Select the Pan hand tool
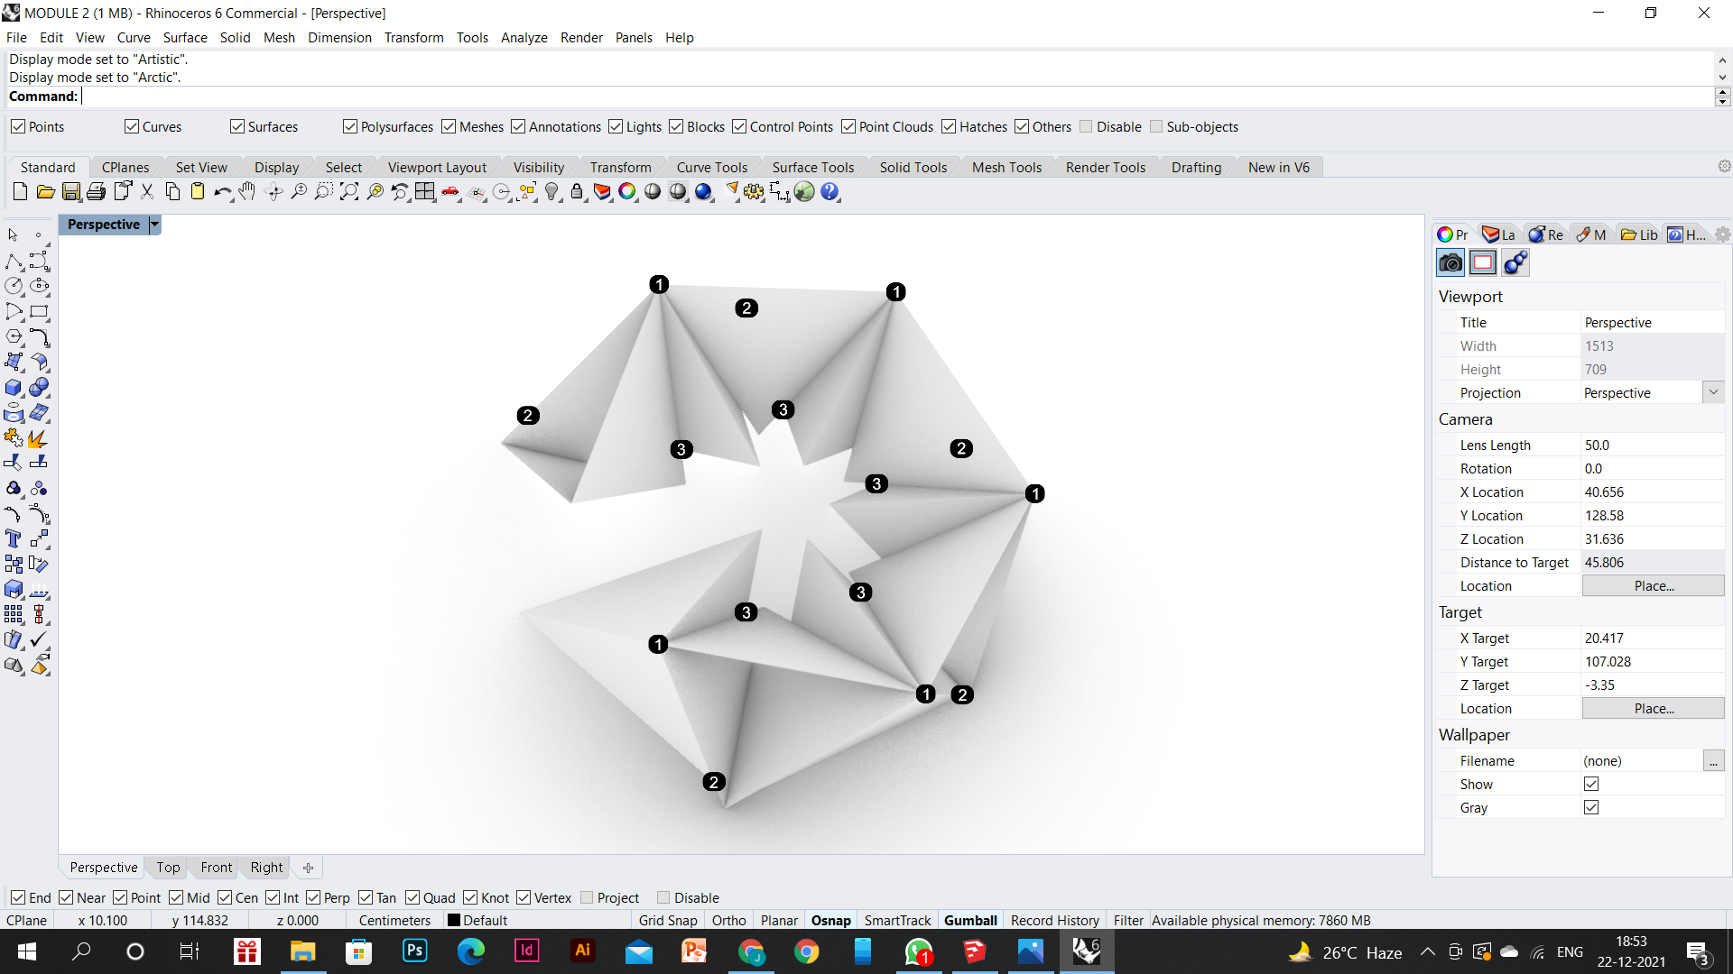The image size is (1733, 974). (x=247, y=191)
